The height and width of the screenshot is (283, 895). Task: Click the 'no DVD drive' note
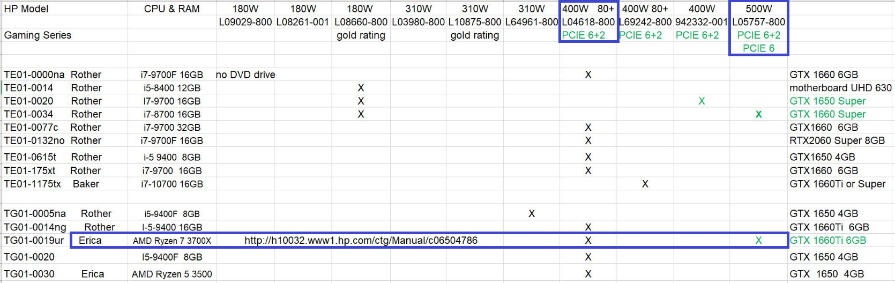pos(245,75)
